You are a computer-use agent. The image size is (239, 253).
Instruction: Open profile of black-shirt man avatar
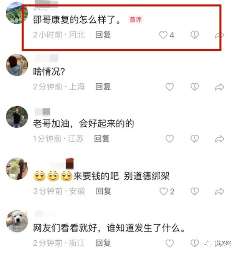17,117
